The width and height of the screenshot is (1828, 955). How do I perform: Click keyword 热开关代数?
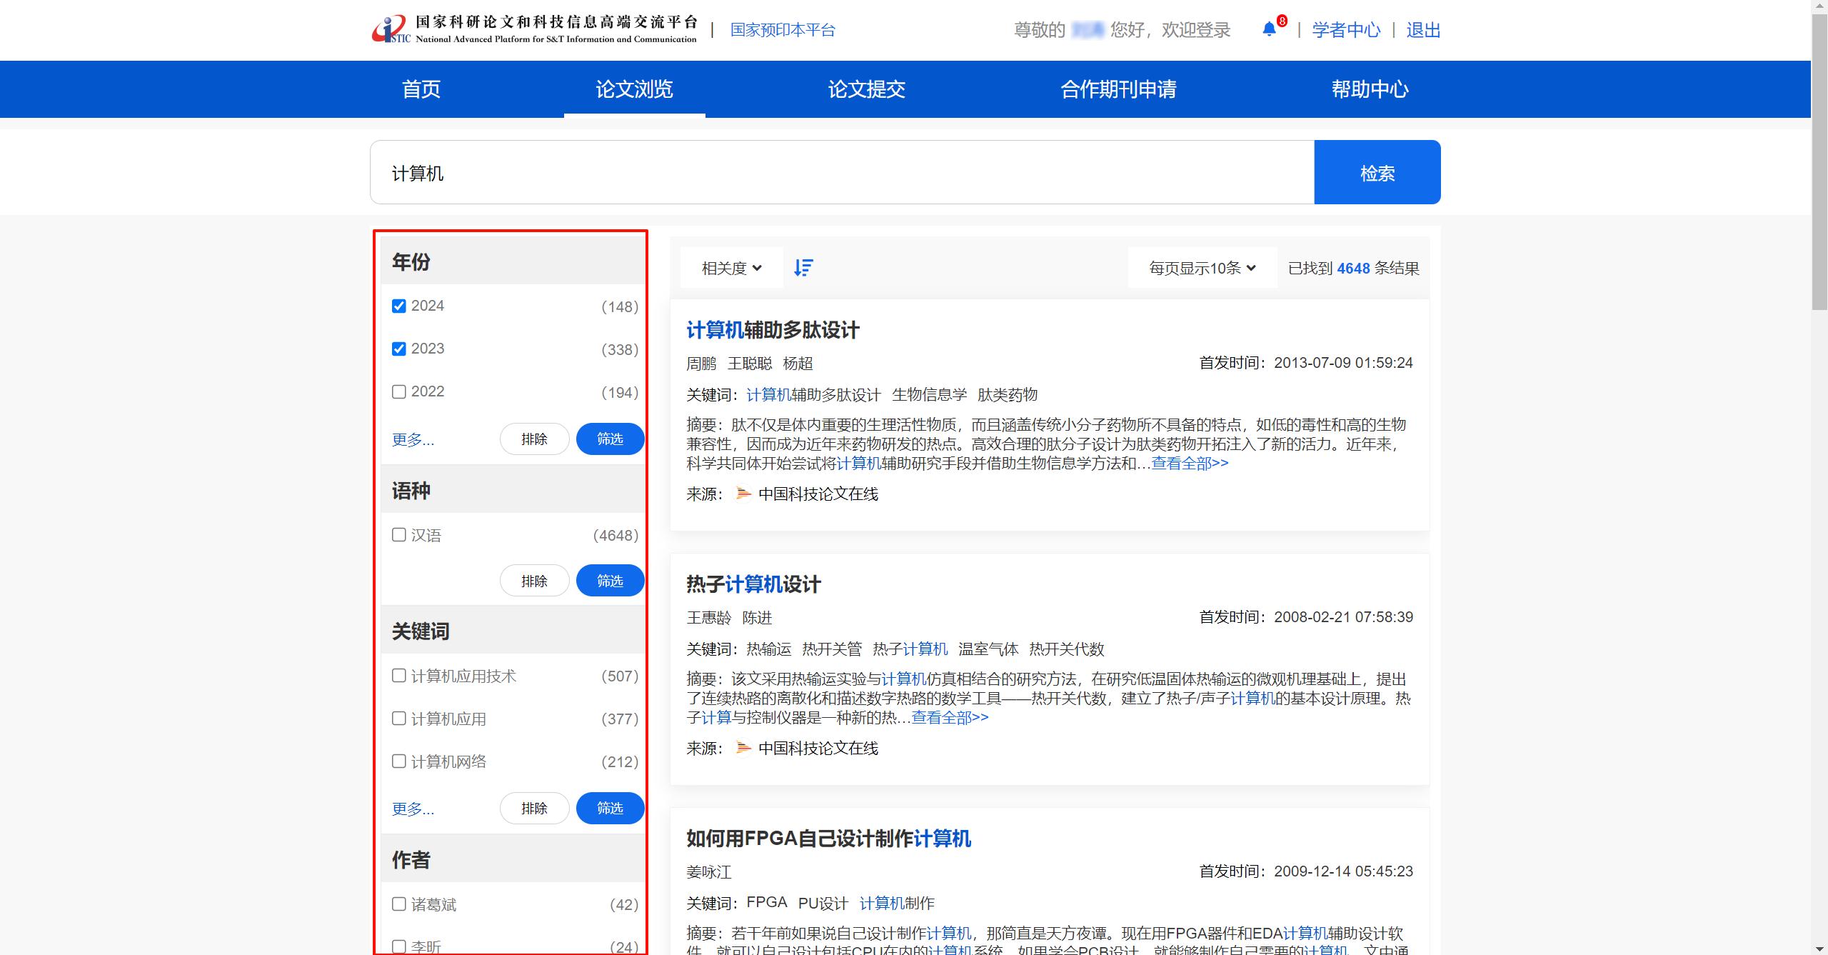point(1067,649)
